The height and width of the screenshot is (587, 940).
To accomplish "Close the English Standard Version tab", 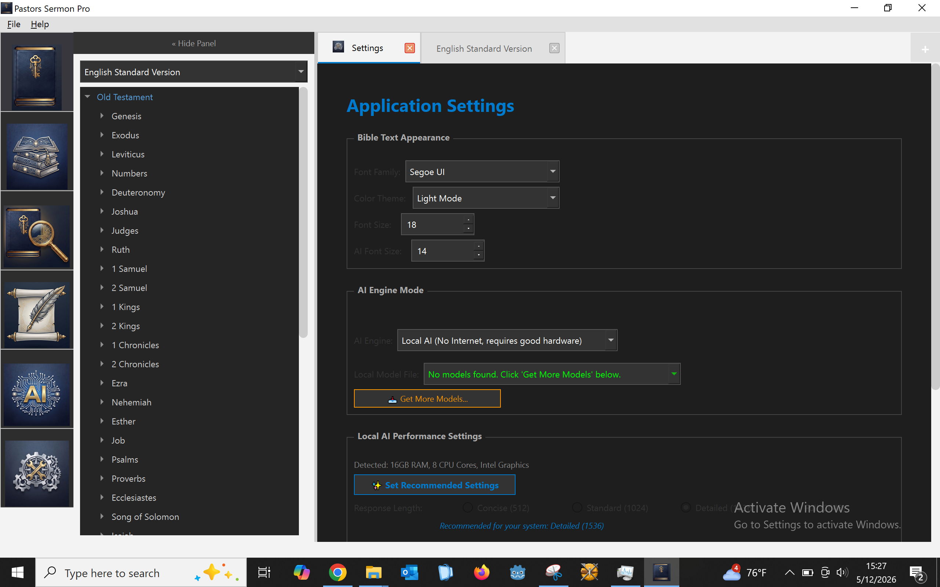I will (x=554, y=48).
